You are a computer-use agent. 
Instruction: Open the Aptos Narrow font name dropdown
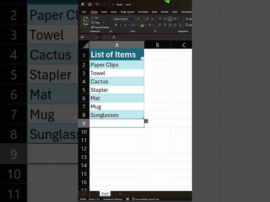135,19
